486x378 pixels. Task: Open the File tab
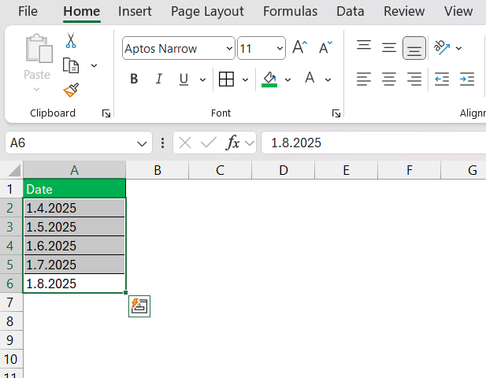click(28, 12)
